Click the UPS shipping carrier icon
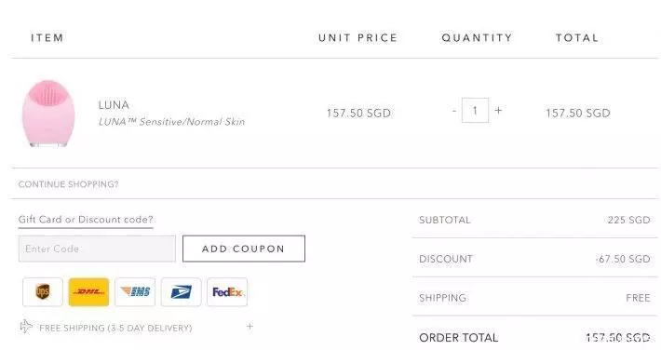The image size is (661, 350). [x=43, y=291]
